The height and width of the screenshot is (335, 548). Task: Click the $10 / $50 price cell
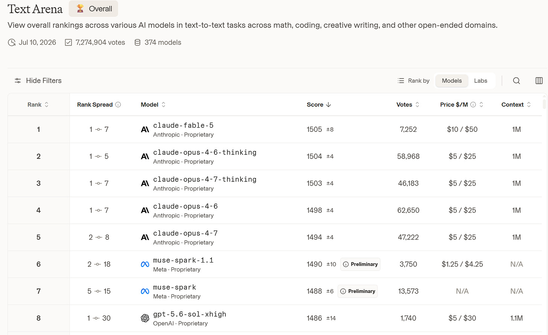click(x=462, y=130)
